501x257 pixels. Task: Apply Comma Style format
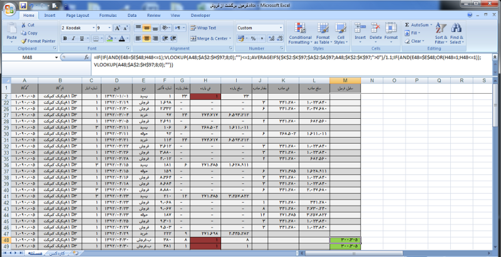(261, 38)
